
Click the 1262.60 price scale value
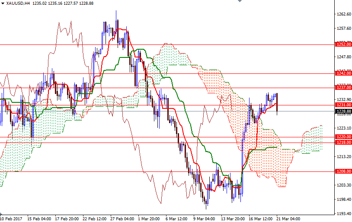click(x=344, y=14)
